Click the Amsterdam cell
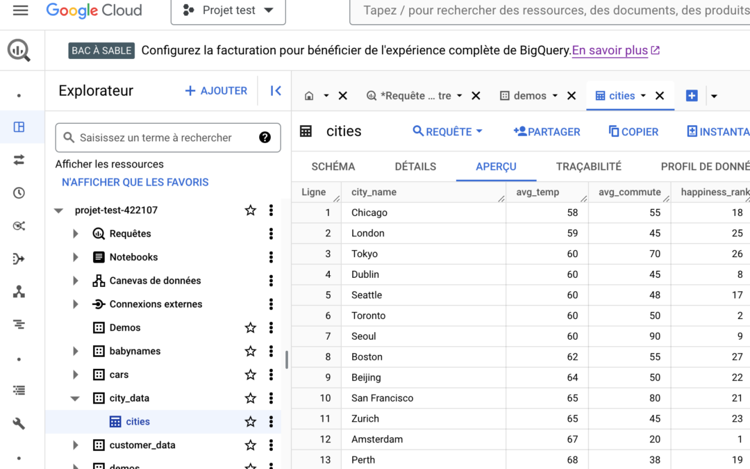This screenshot has width=750, height=469. [424, 439]
